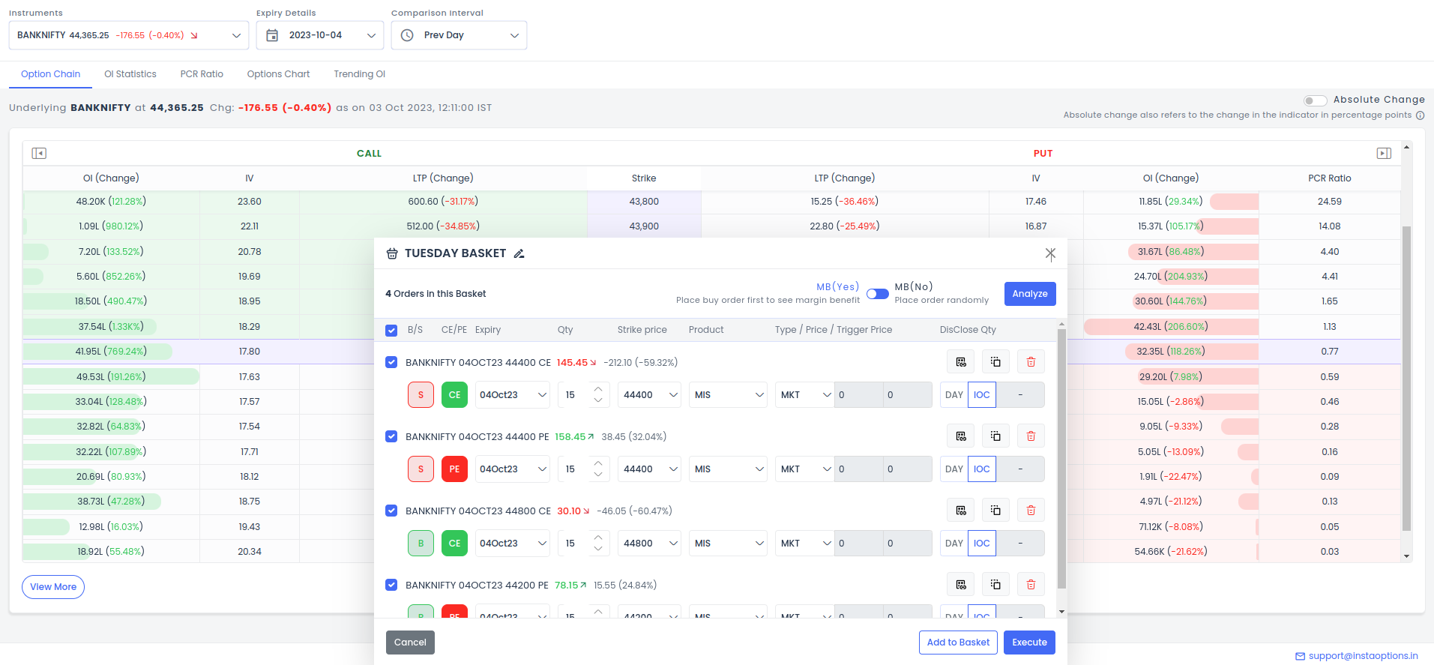Click the option chain table vertical scrollbar
This screenshot has height=665, width=1434.
click(1406, 379)
